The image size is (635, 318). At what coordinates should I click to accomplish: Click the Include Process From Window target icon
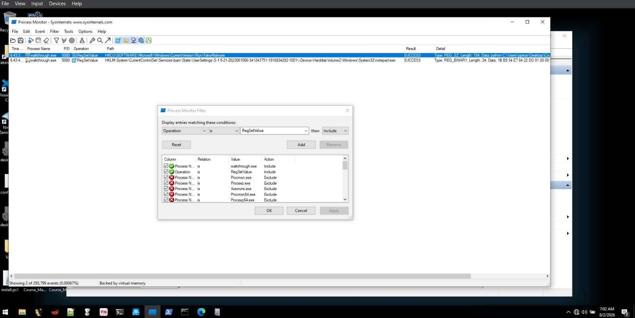[72, 40]
